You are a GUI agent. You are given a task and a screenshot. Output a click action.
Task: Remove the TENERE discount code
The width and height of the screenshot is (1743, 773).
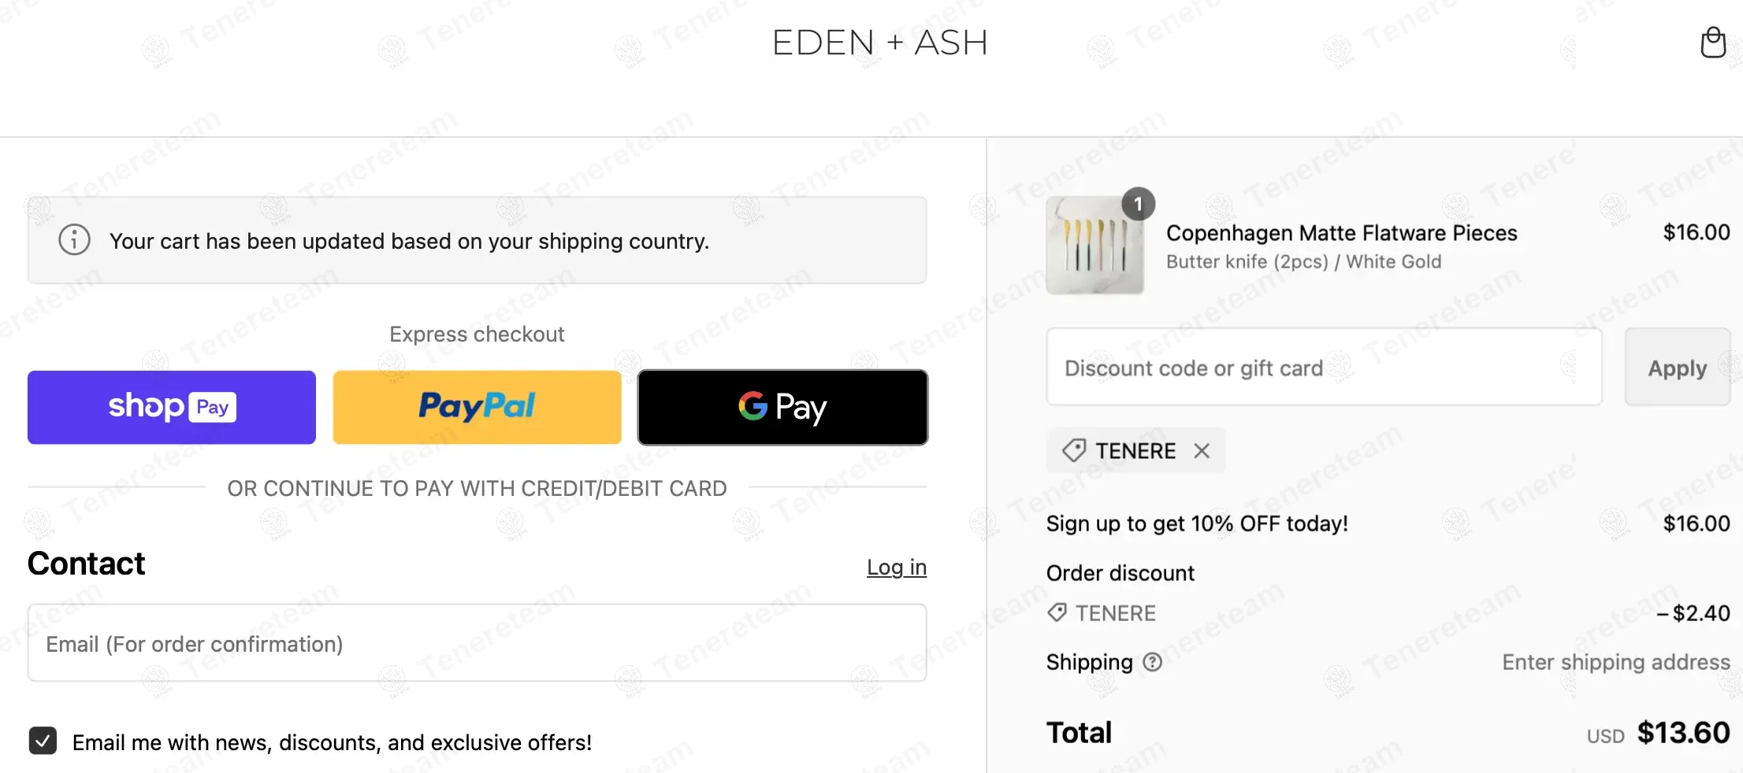pos(1201,451)
